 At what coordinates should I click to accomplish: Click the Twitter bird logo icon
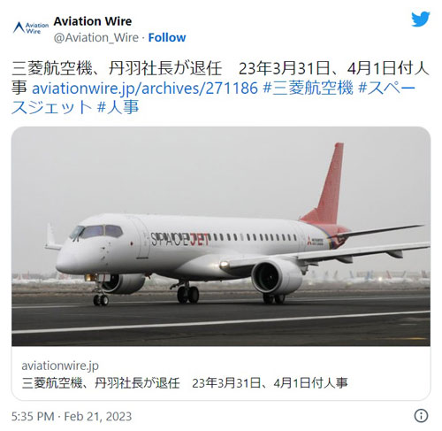point(421,19)
